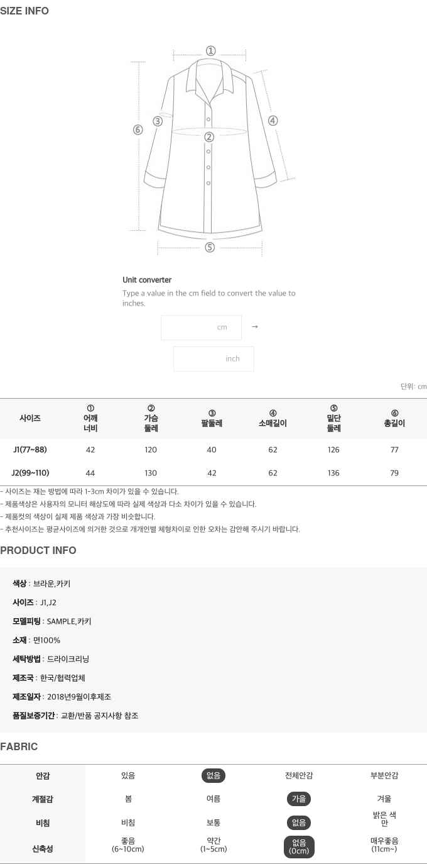Click the circled 1 marker on shirt diagram

tap(210, 51)
